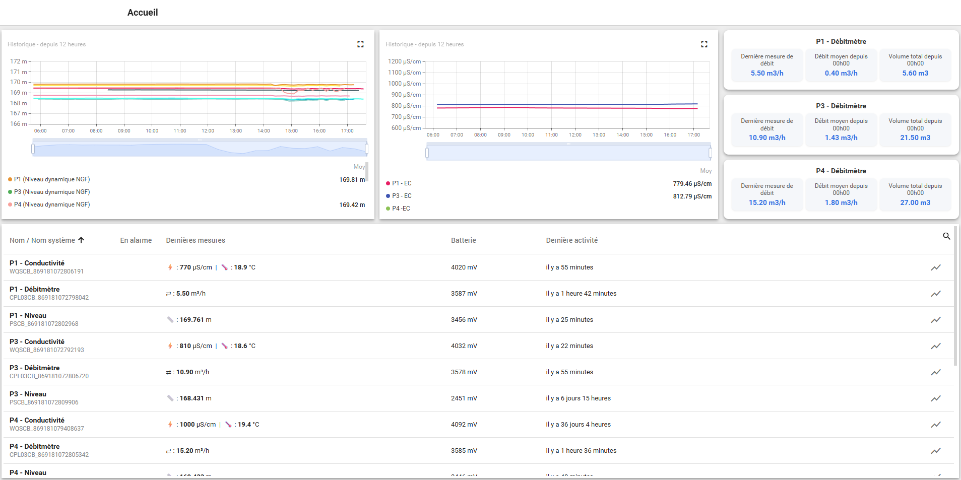Open trend chart for P1 - Débitmètre row
The height and width of the screenshot is (480, 961).
[936, 294]
